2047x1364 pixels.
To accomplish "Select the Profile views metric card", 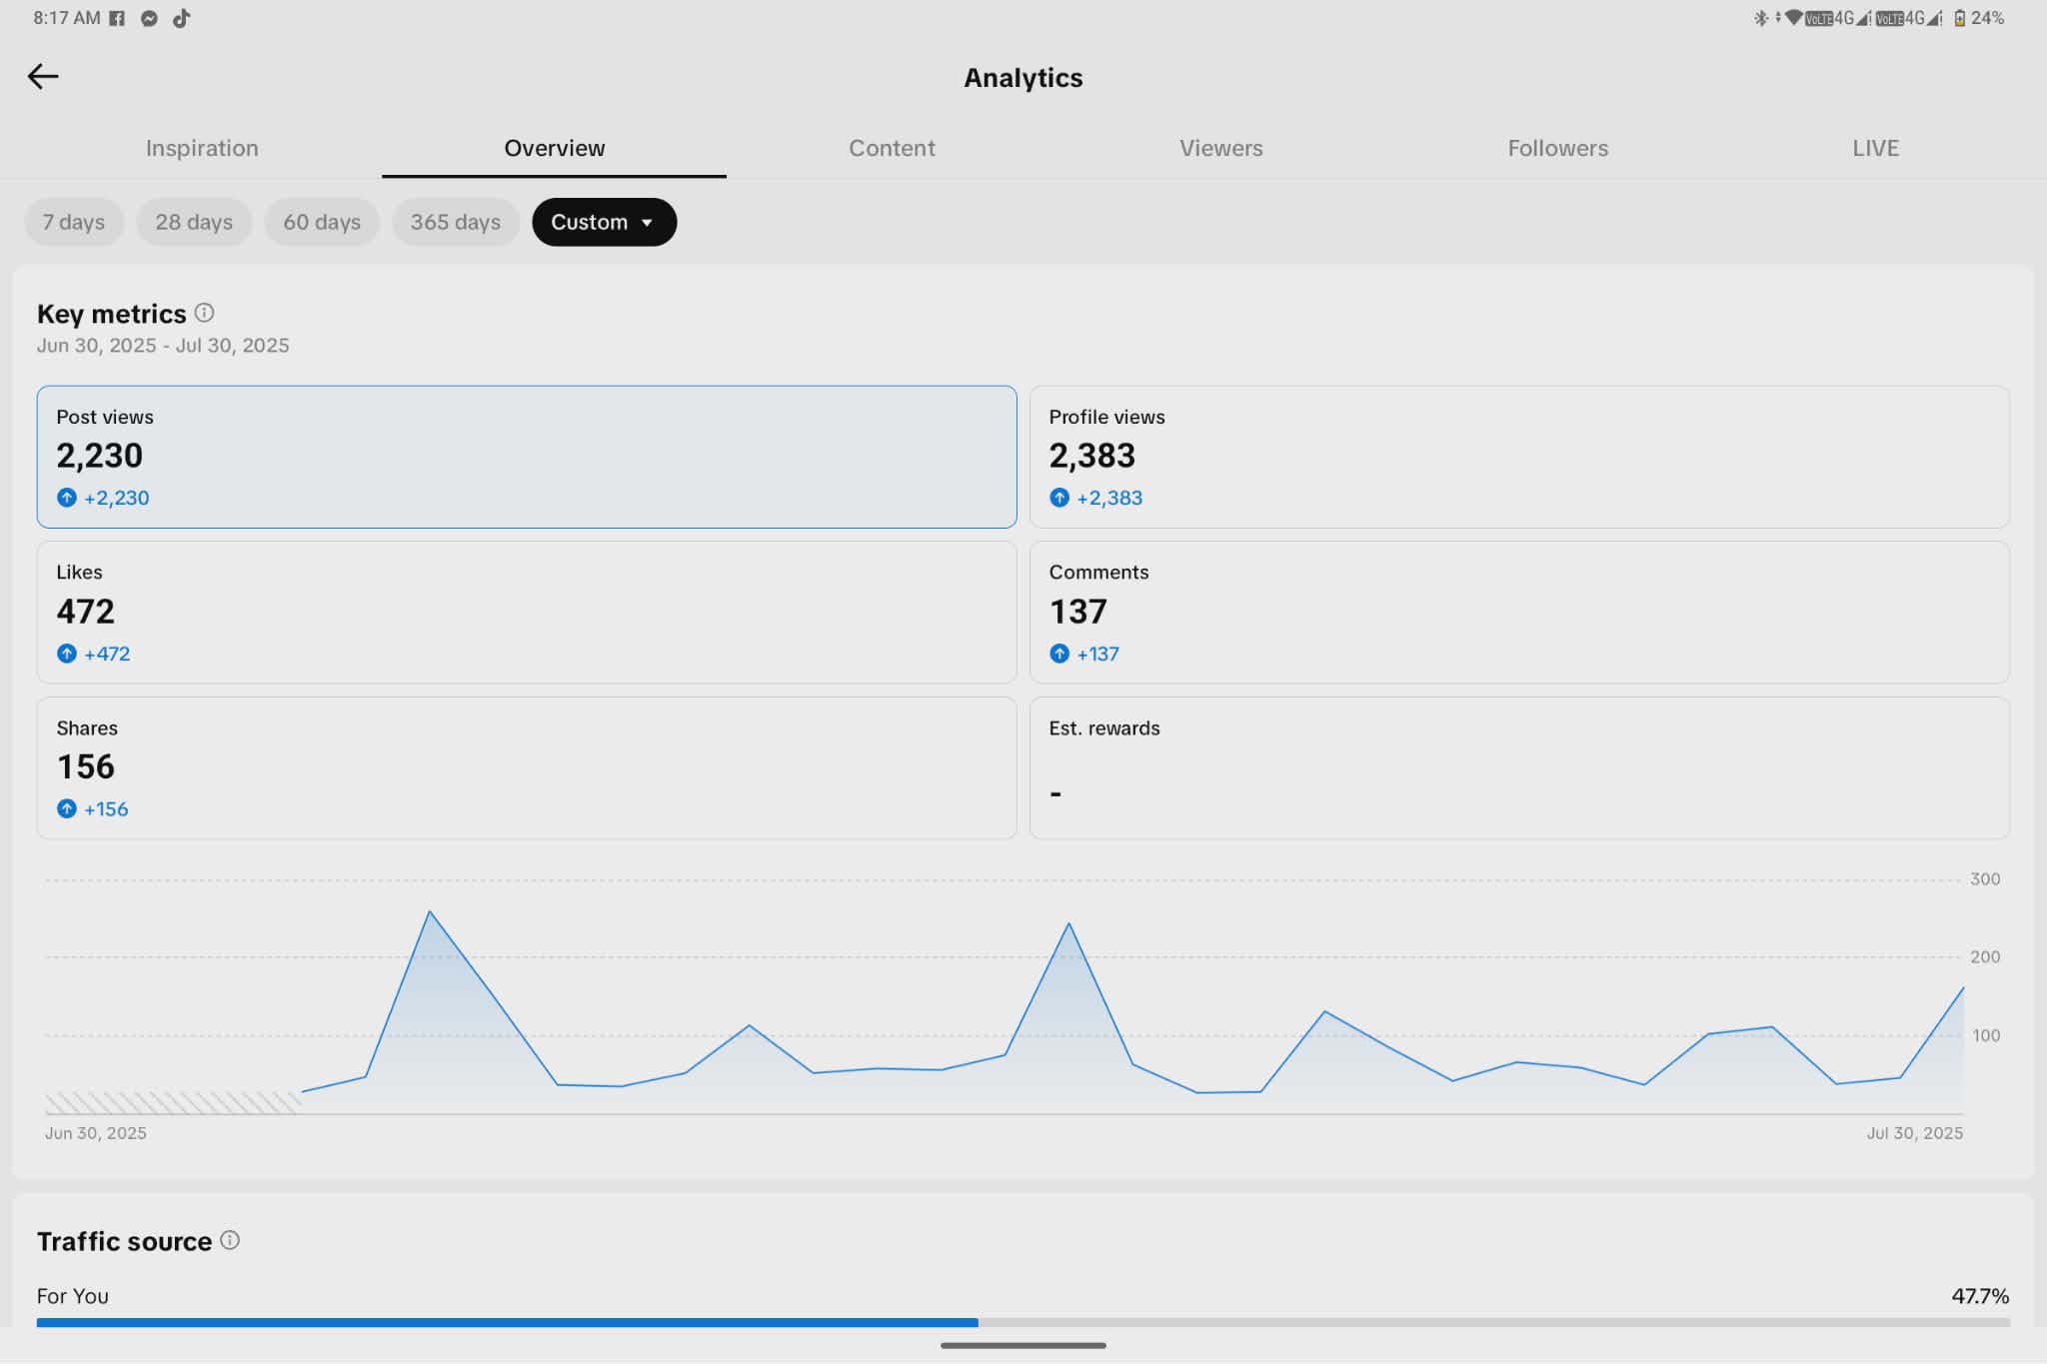I will pos(1519,457).
